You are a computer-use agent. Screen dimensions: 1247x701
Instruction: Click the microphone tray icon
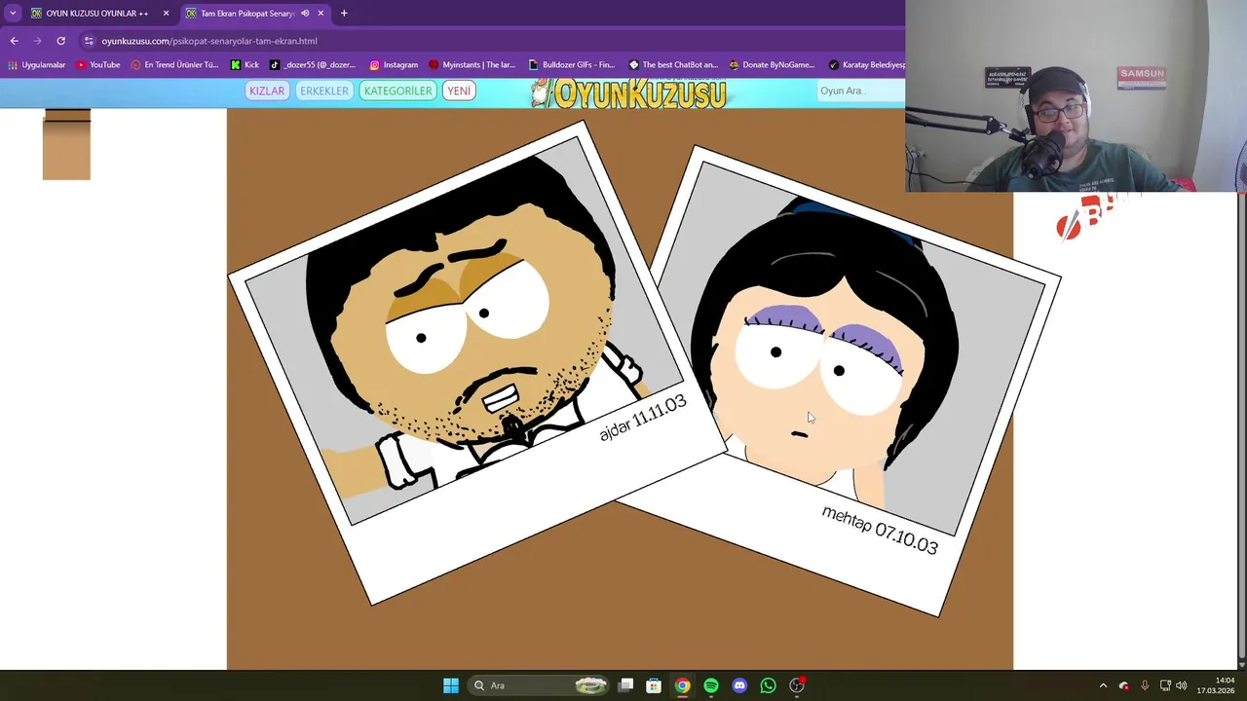(x=1145, y=685)
